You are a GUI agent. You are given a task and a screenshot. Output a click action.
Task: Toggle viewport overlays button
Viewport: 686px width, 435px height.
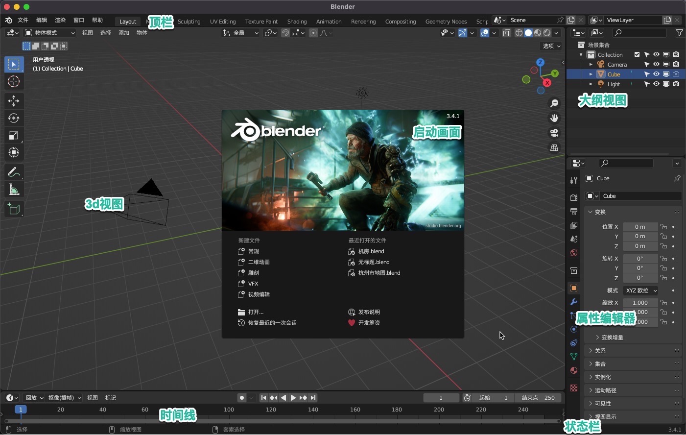[x=485, y=33]
